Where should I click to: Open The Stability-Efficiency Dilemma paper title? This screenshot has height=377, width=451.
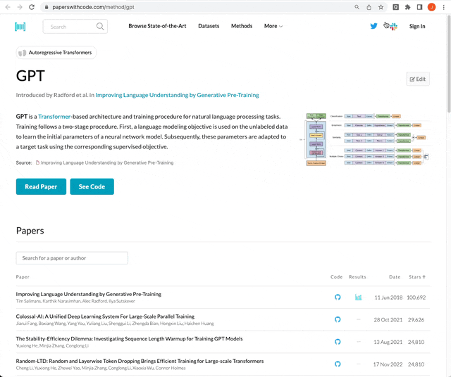129,339
